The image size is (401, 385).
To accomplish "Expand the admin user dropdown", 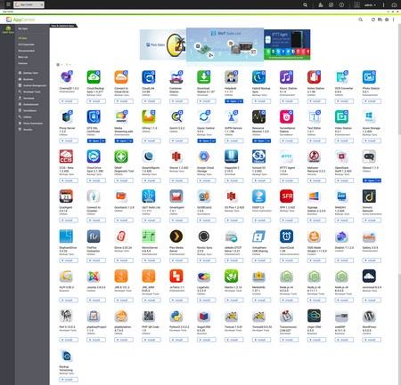I will click(370, 5).
